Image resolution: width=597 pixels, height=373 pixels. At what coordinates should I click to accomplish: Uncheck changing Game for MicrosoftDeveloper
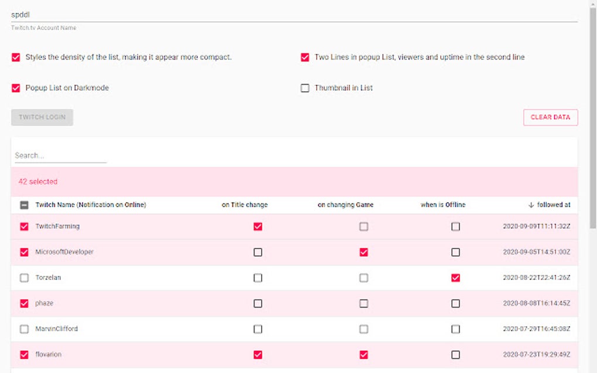click(363, 253)
